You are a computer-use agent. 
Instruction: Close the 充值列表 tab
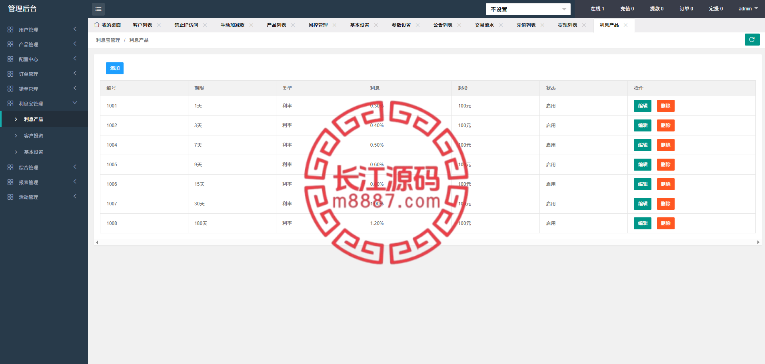click(543, 25)
